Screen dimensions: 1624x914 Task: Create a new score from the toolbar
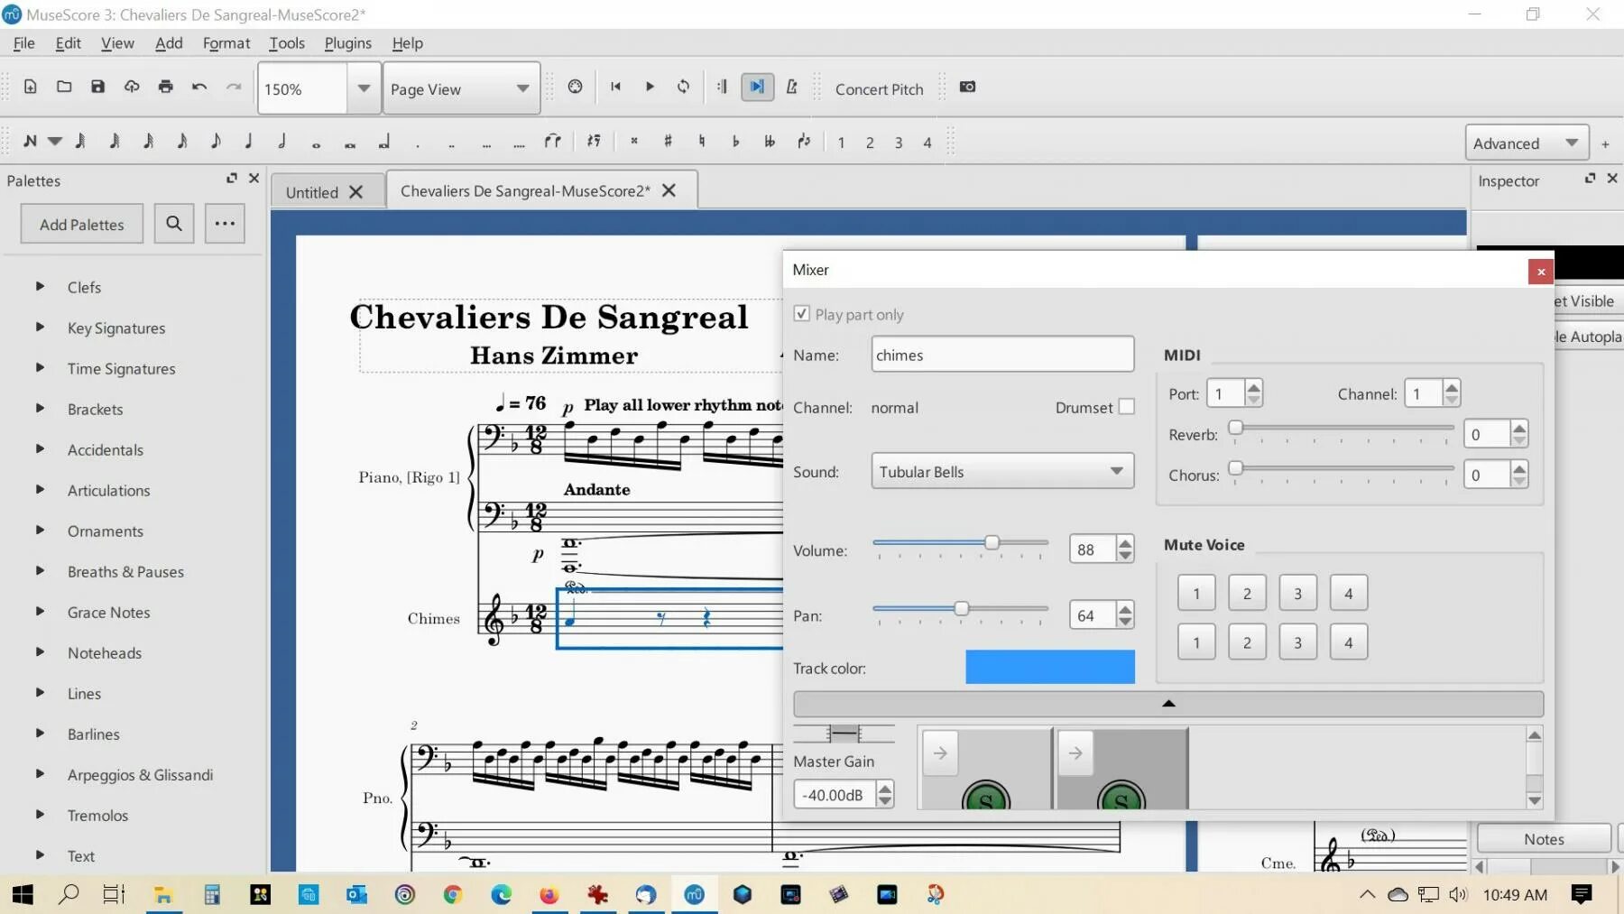30,88
